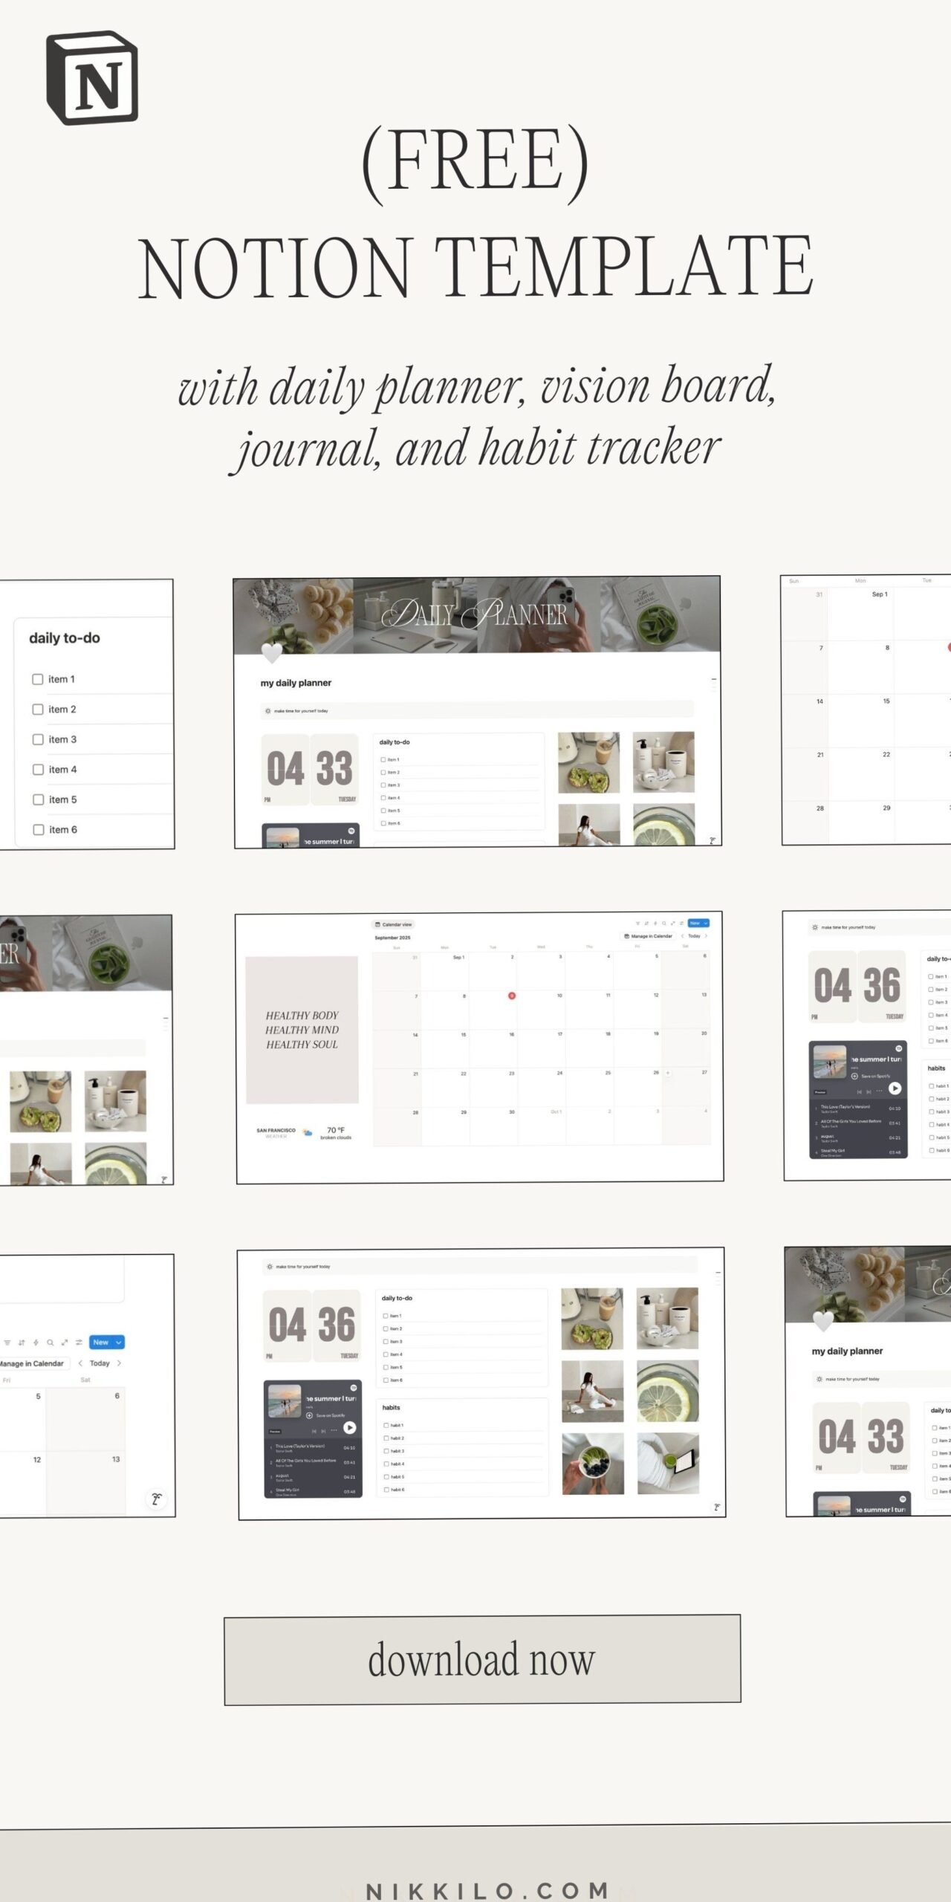Select the Calendar view tab
The width and height of the screenshot is (951, 1902).
(393, 924)
